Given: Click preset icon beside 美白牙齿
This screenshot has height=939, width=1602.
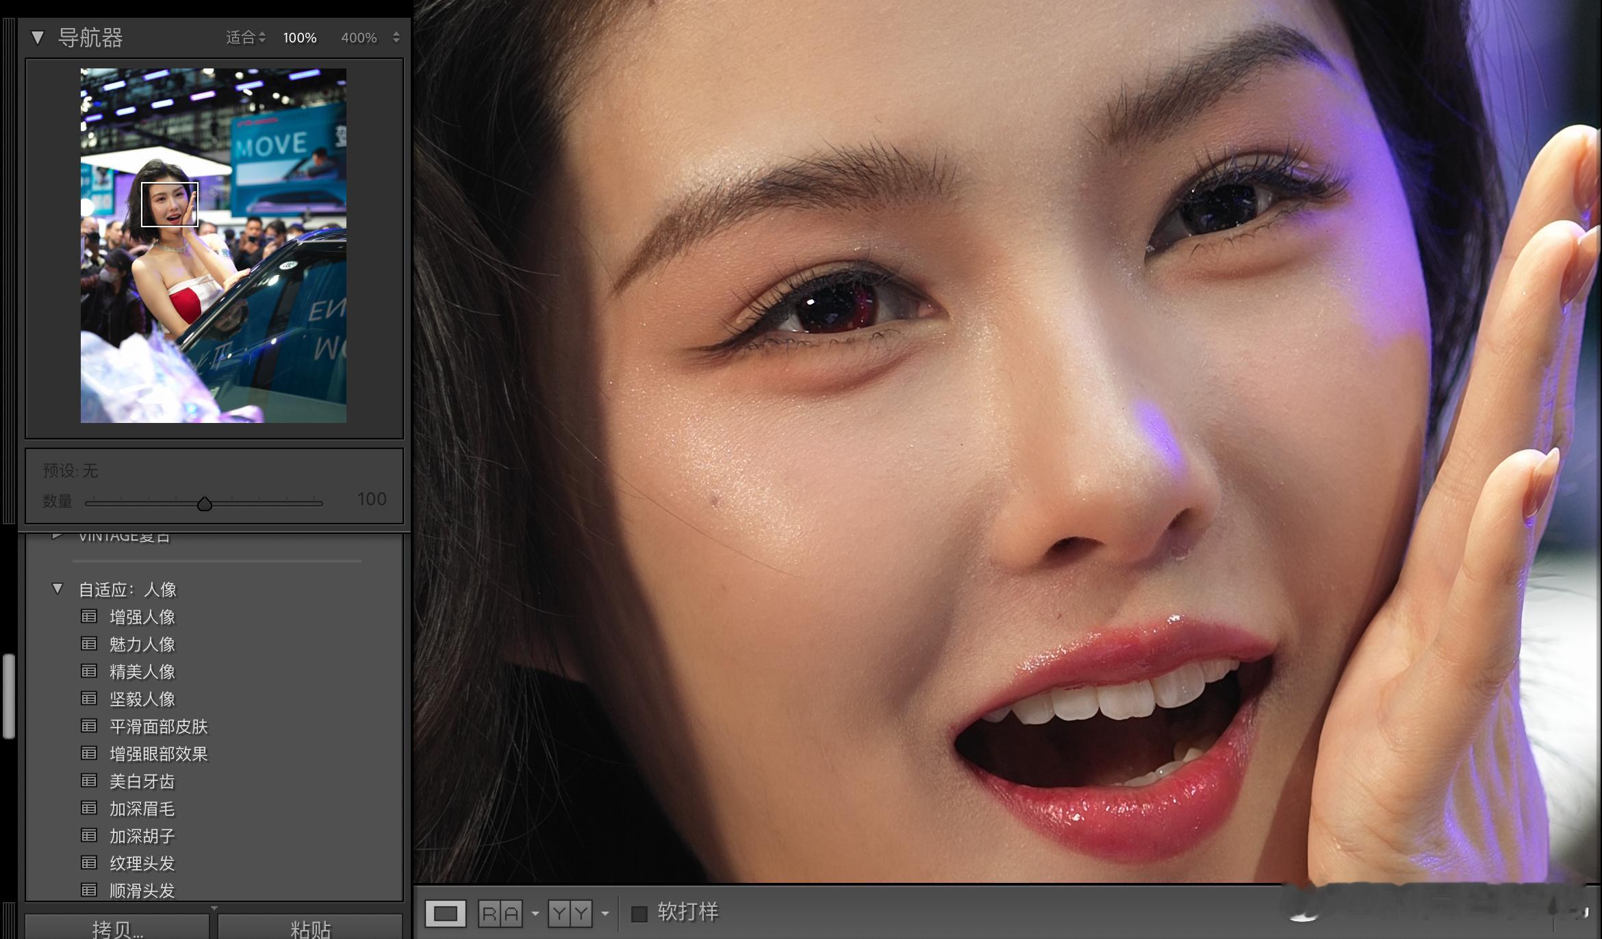Looking at the screenshot, I should 89,781.
